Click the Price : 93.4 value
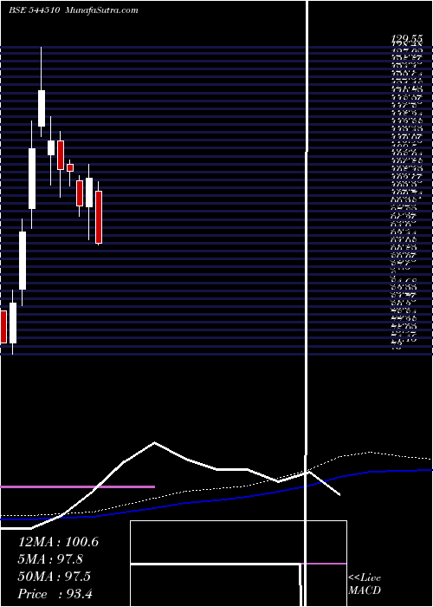433x607 pixels. pos(55,593)
